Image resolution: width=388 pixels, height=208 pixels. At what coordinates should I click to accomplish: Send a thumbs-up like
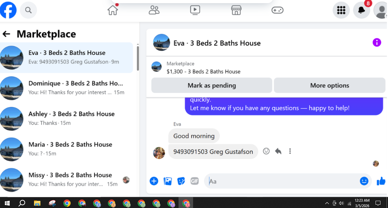click(381, 181)
